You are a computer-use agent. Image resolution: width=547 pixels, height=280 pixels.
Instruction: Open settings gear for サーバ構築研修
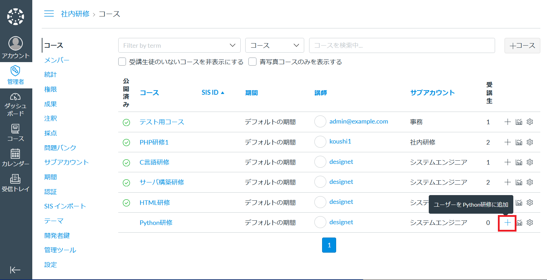[x=530, y=182]
